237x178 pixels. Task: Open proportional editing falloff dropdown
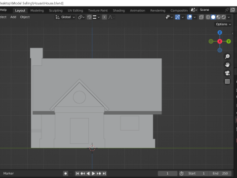[x=112, y=17]
